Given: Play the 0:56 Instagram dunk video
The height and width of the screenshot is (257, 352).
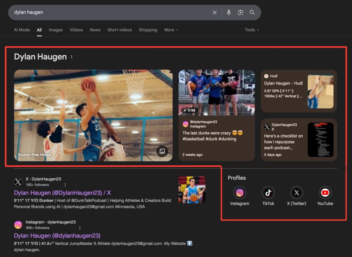Looking at the screenshot, I should [x=217, y=92].
